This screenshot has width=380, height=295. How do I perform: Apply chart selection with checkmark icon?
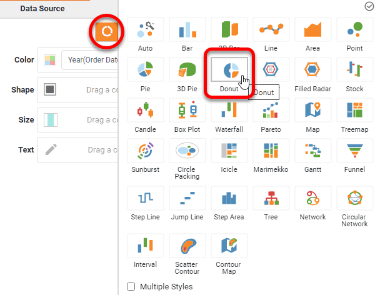[x=369, y=6]
